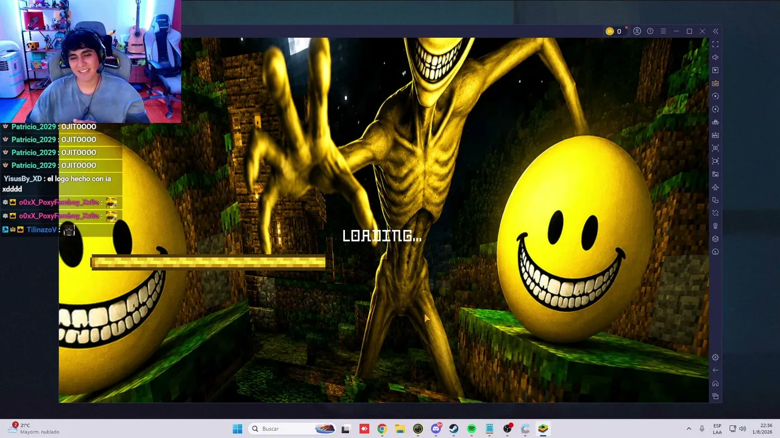Image resolution: width=780 pixels, height=438 pixels.
Task: Open the red app icon on taskbar
Action: 364,429
